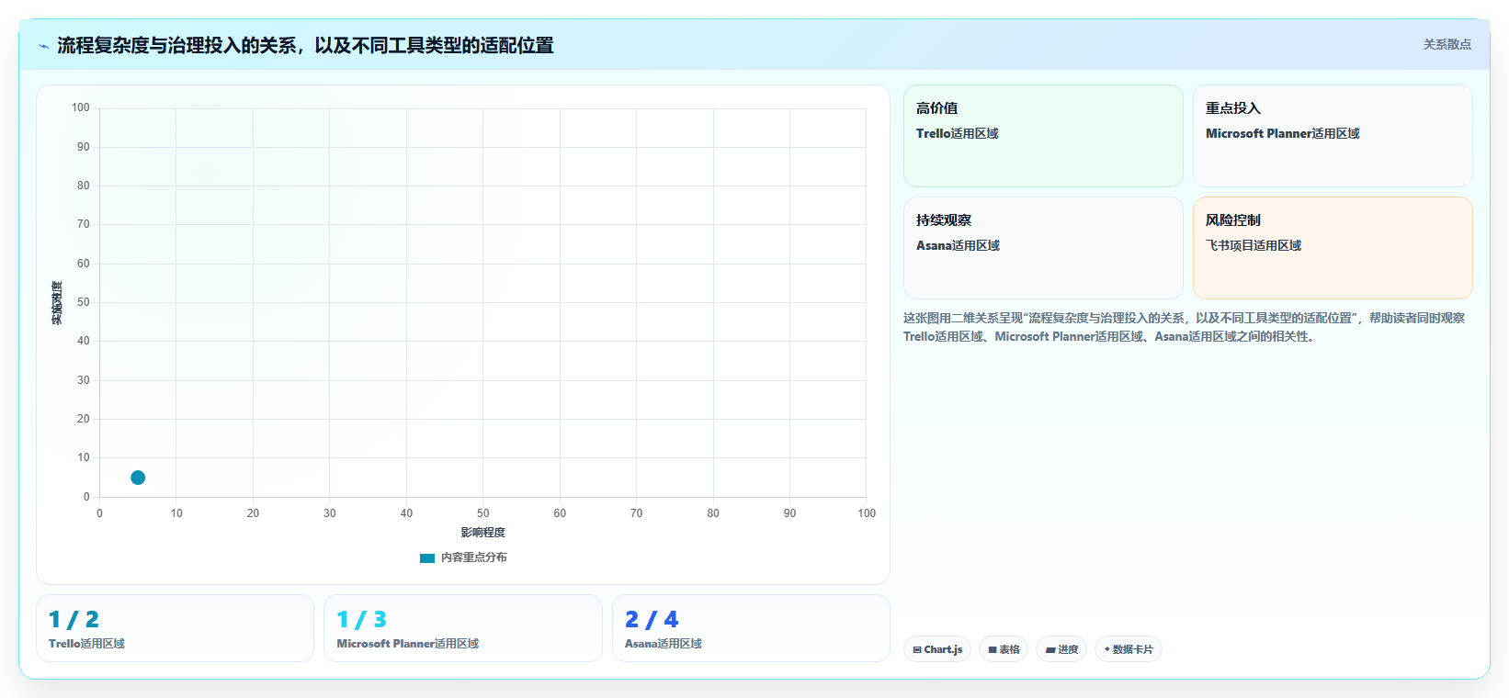Click the 内容重点分布 legend label
The image size is (1509, 698).
473,557
